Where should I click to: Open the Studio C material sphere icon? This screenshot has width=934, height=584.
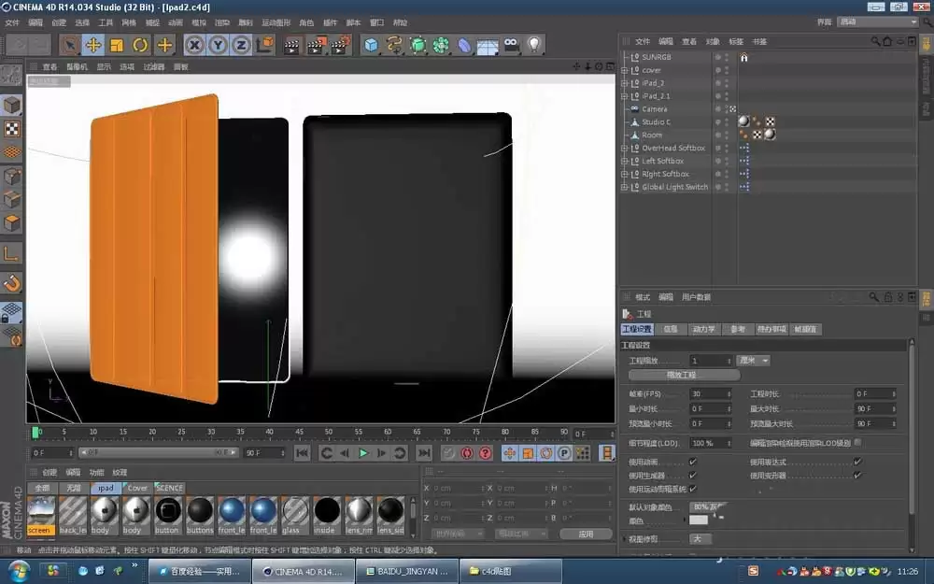point(745,121)
